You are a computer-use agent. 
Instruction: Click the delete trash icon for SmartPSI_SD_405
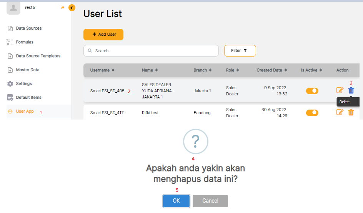[x=351, y=90]
